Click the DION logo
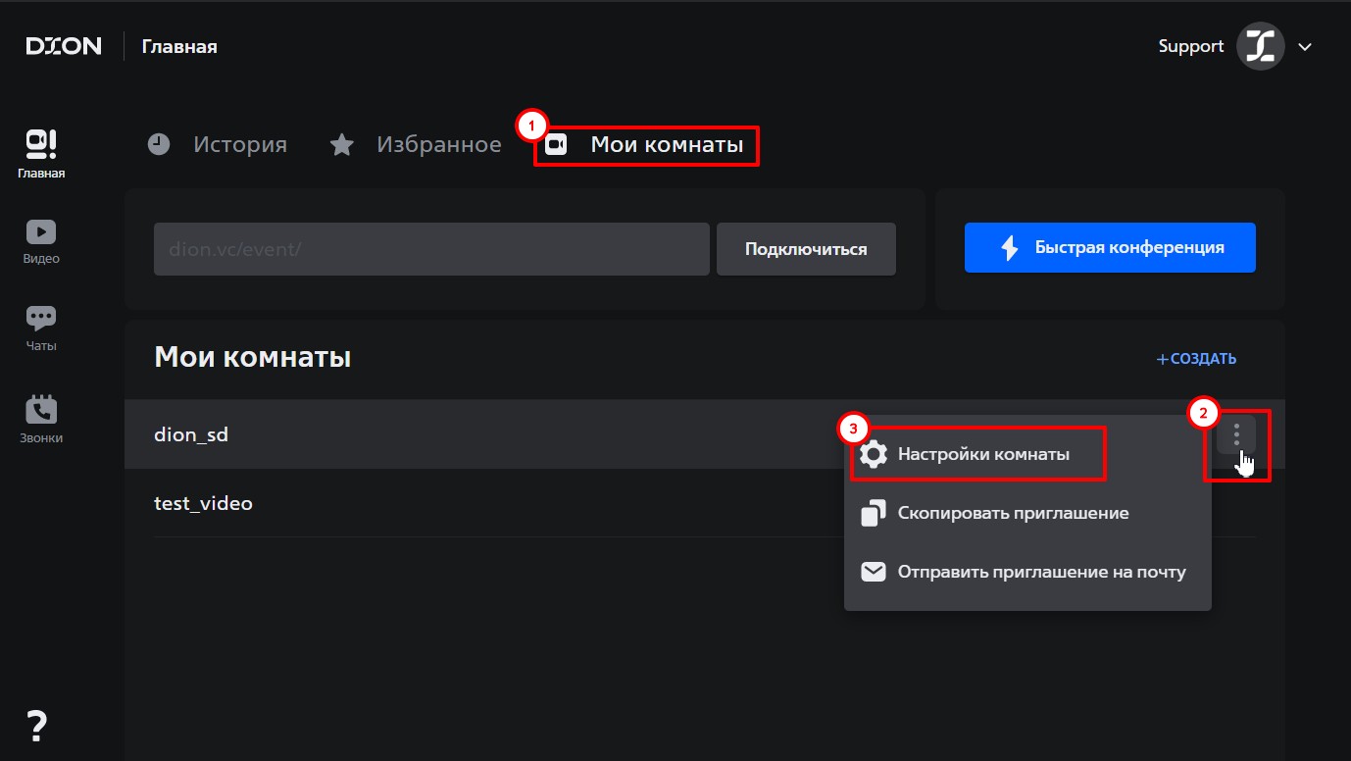Screen dimensions: 1351x761 tap(64, 46)
